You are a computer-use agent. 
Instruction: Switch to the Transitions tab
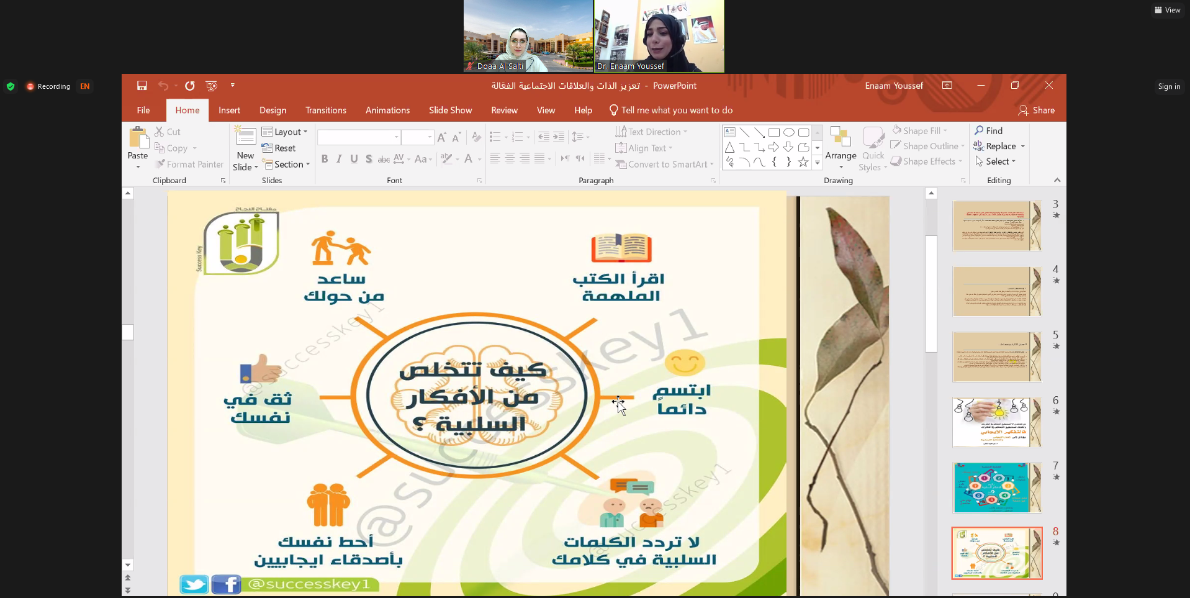pyautogui.click(x=325, y=110)
